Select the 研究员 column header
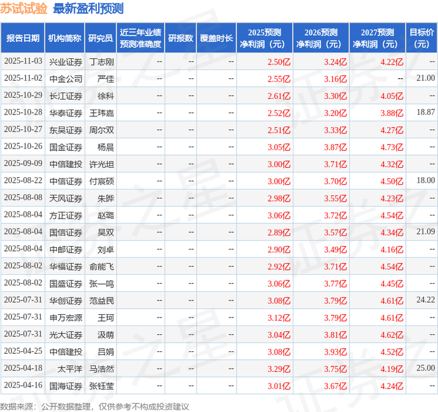The image size is (438, 412). pos(101,38)
